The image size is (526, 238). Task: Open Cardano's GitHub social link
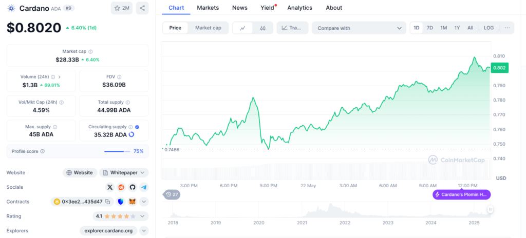point(133,187)
